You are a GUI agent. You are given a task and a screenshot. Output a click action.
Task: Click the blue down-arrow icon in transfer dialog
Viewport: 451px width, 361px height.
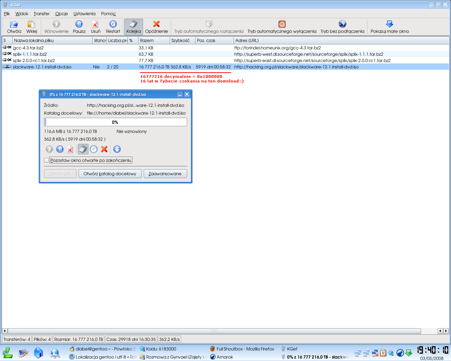click(117, 149)
